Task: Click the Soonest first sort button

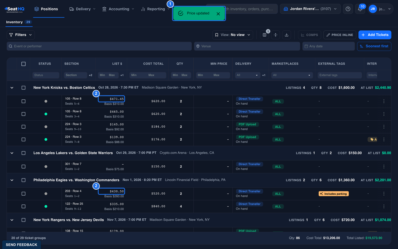Action: tap(374, 46)
